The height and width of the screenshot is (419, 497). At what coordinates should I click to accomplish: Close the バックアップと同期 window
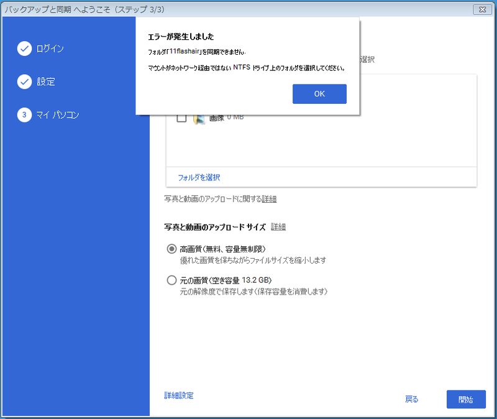(483, 9)
